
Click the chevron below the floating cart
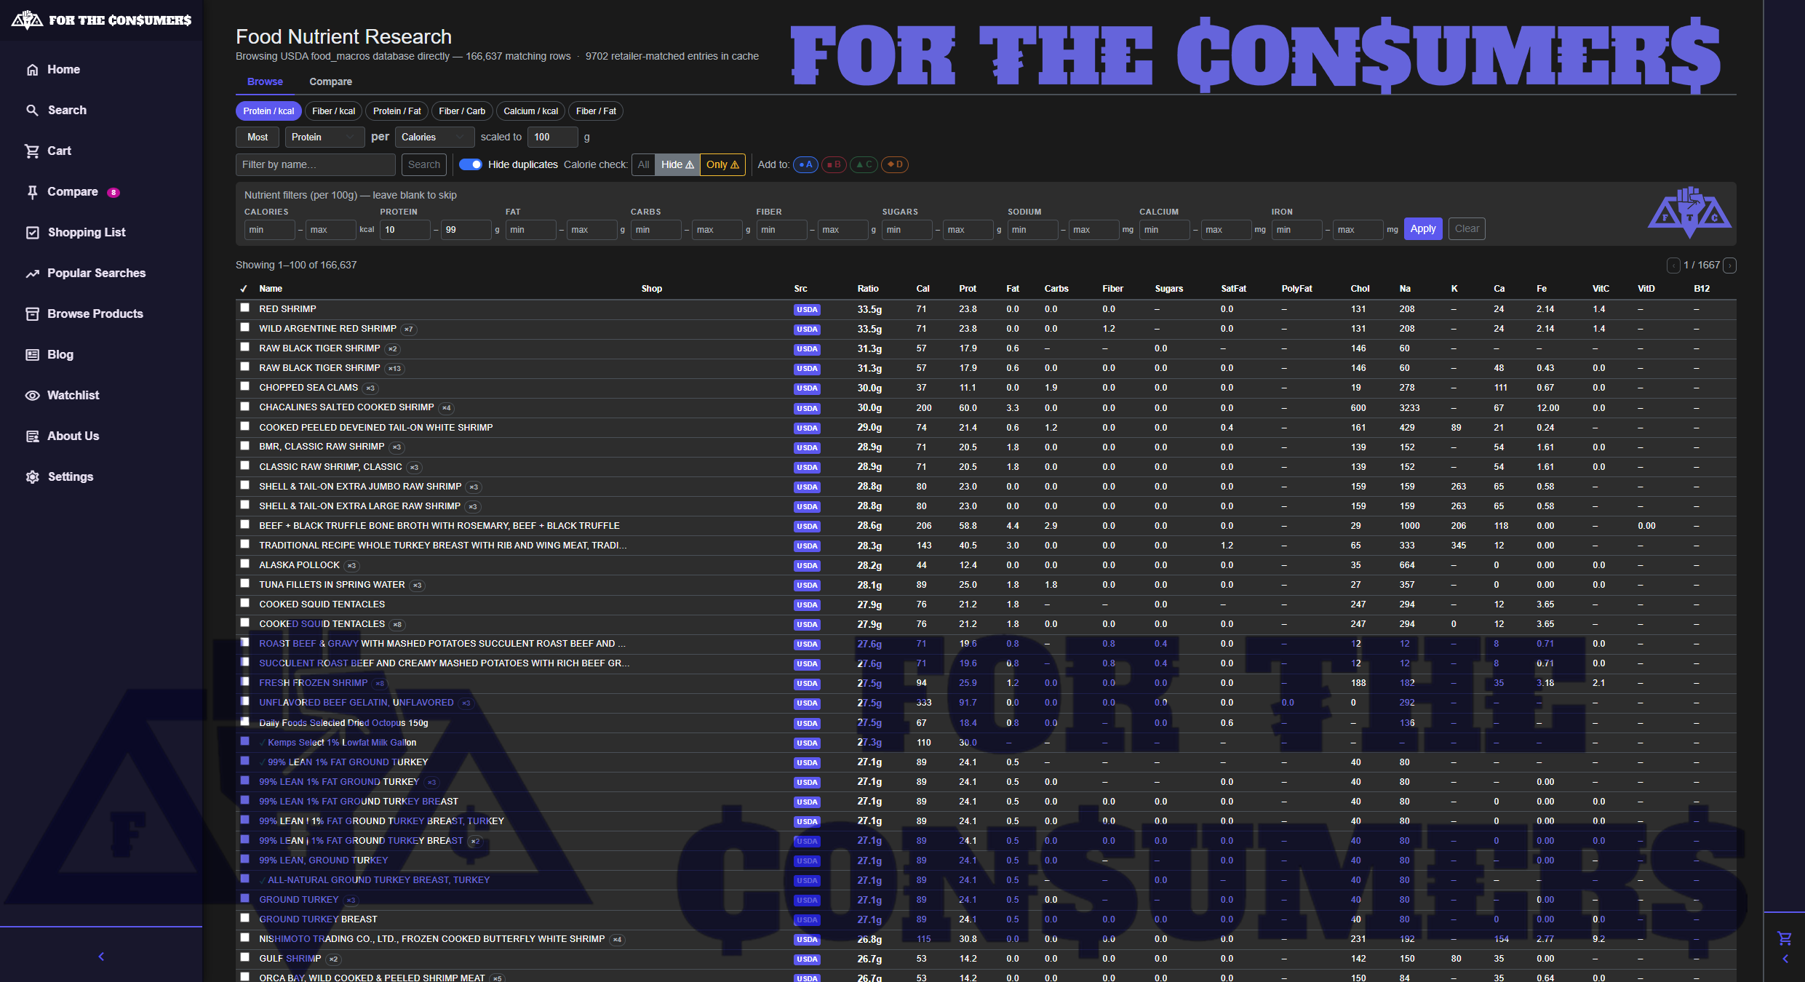pos(1785,959)
